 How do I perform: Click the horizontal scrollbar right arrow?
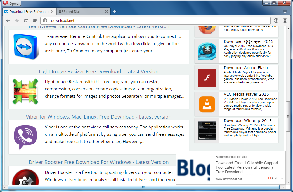(283, 187)
